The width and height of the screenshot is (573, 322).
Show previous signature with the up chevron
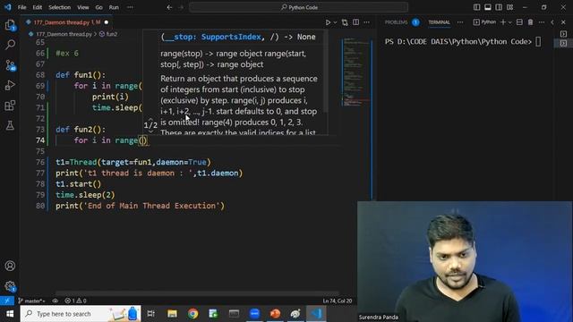click(150, 119)
